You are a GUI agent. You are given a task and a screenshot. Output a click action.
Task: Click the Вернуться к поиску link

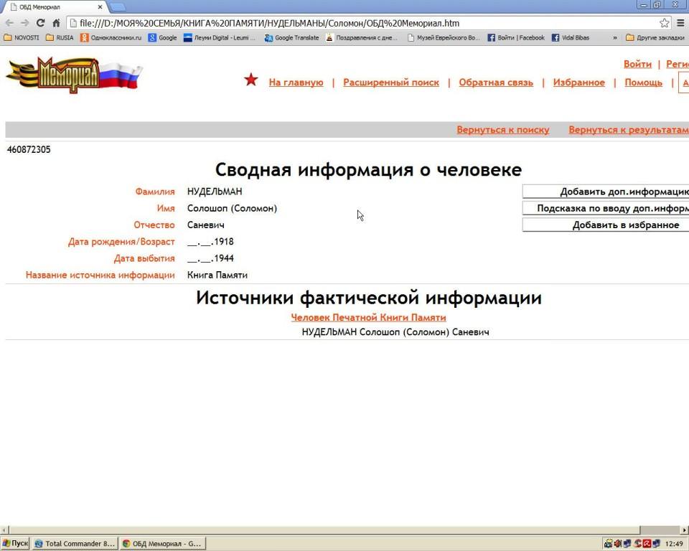(502, 130)
